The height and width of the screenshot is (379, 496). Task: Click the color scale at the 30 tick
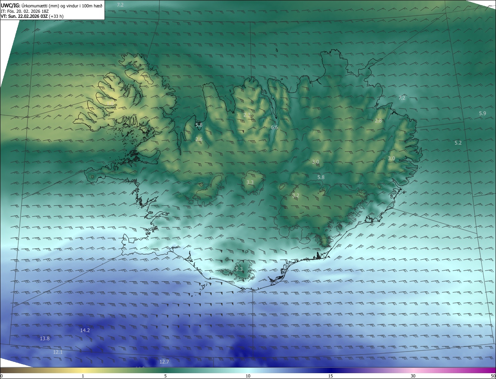[413, 376]
